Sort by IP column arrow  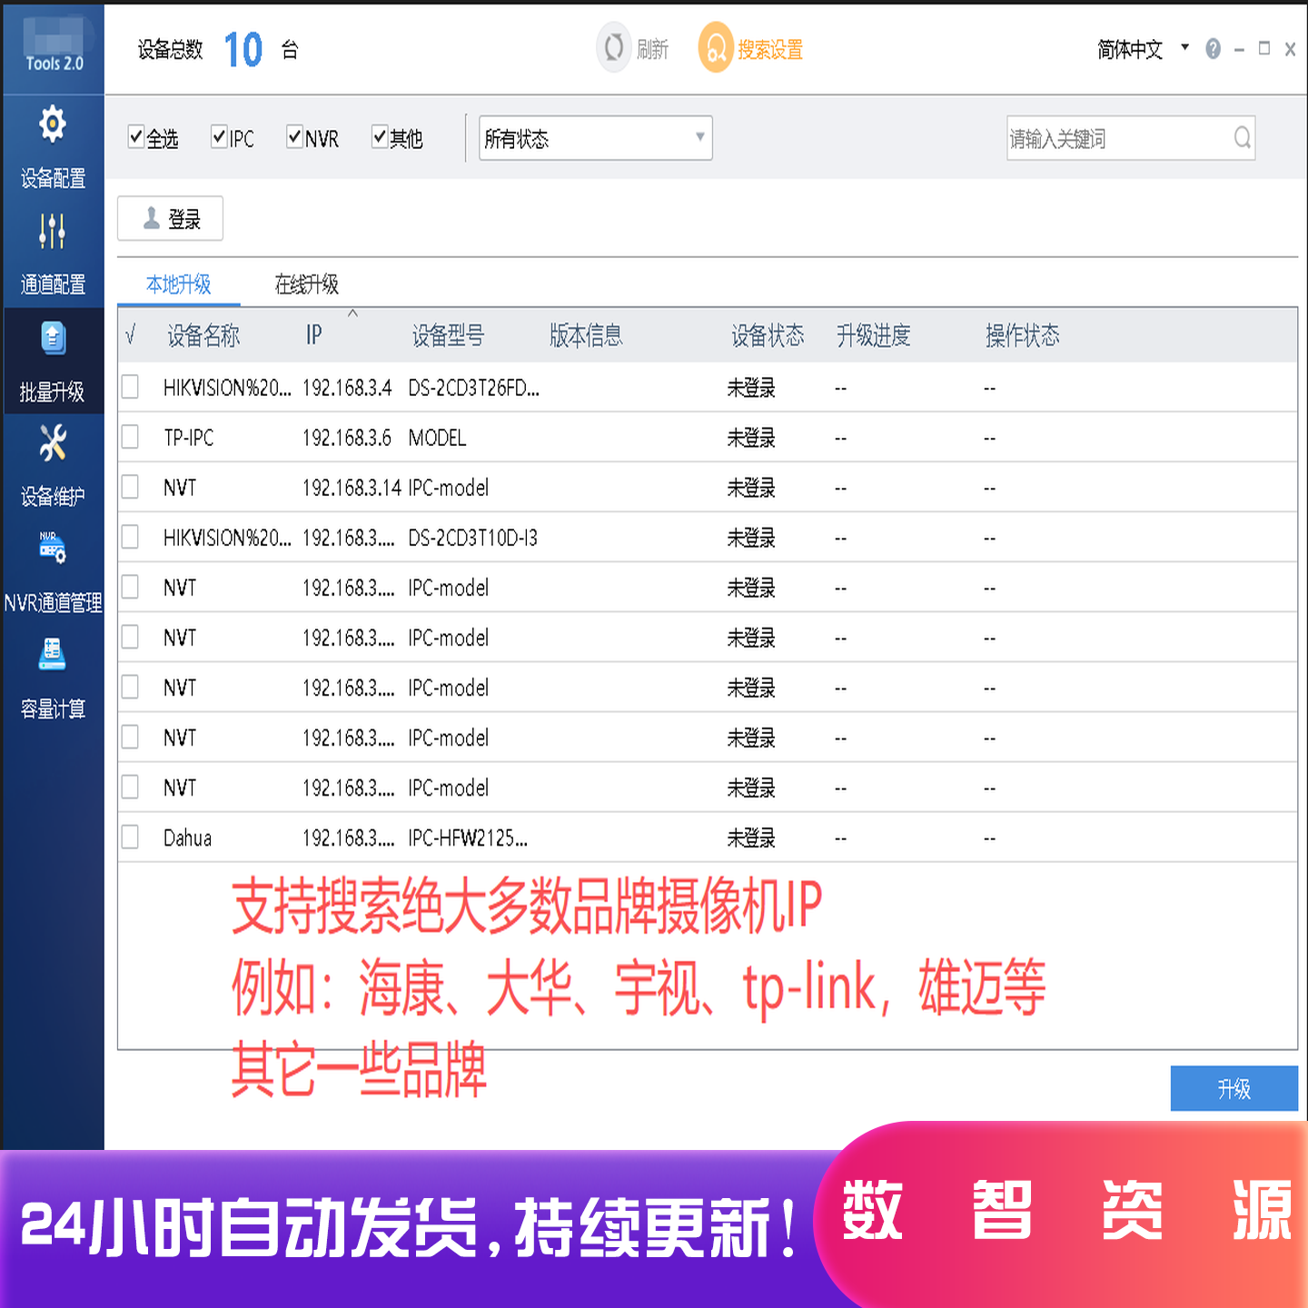353,313
